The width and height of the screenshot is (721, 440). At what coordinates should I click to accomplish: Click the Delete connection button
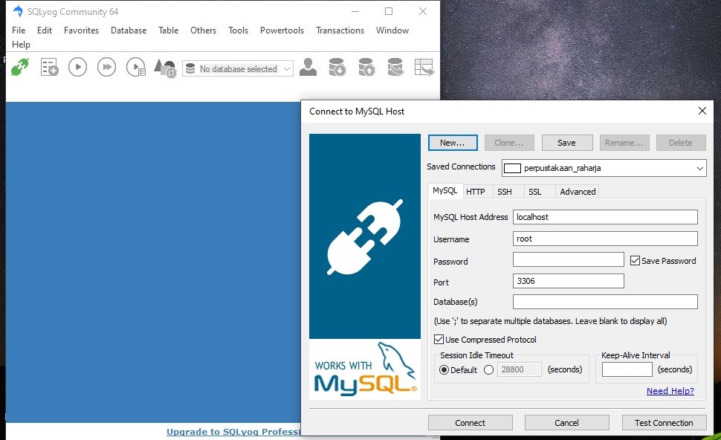coord(681,143)
